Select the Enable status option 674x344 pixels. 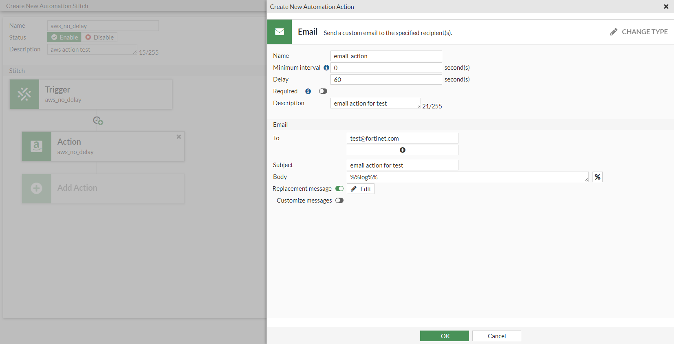[64, 37]
